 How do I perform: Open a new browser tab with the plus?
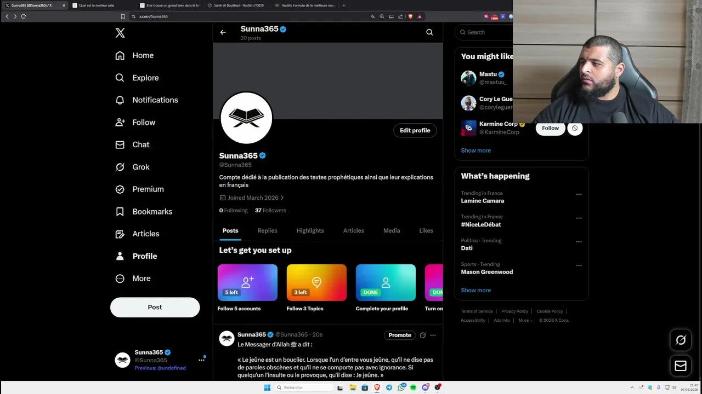click(x=344, y=5)
